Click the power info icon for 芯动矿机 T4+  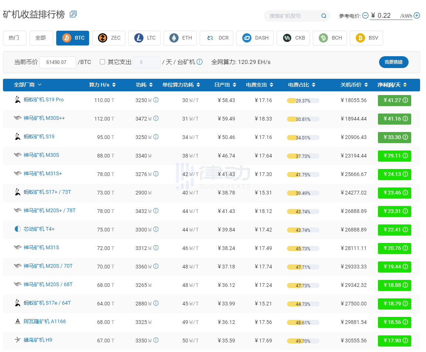[156, 229]
